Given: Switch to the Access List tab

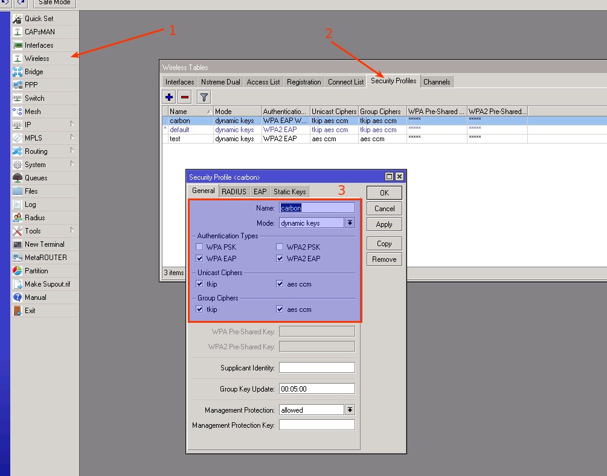Looking at the screenshot, I should click(263, 82).
